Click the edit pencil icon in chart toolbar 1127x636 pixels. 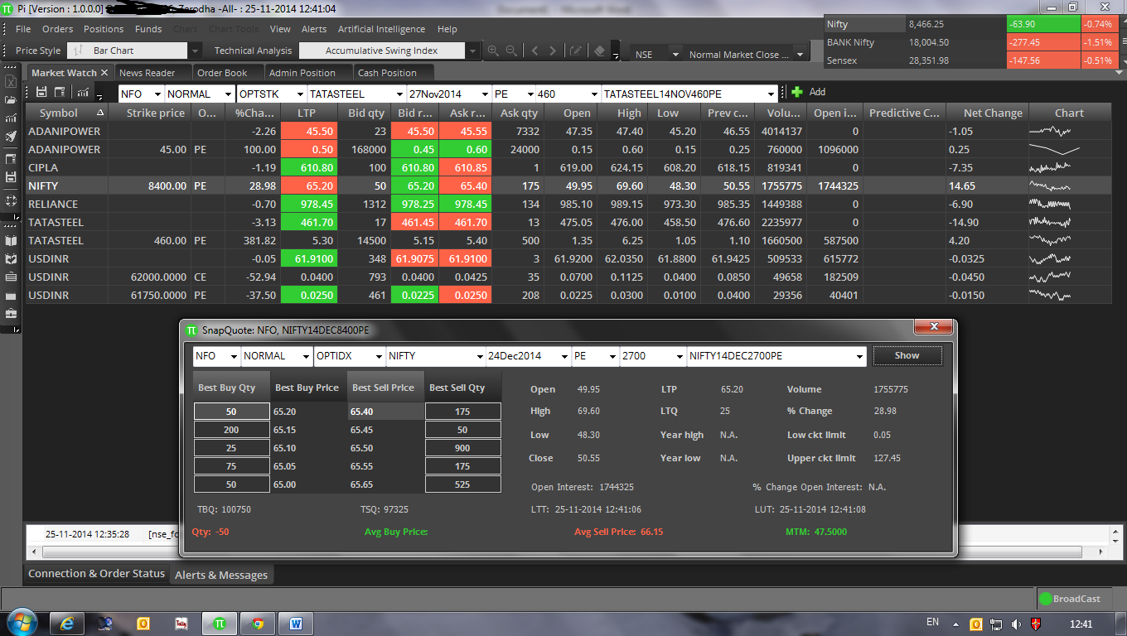pos(578,51)
